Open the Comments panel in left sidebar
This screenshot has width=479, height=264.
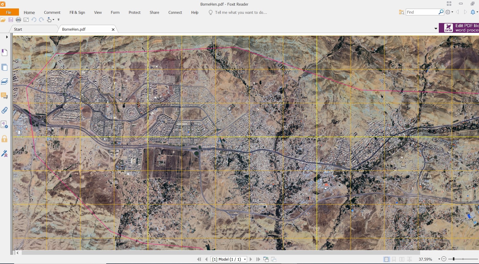(4, 96)
